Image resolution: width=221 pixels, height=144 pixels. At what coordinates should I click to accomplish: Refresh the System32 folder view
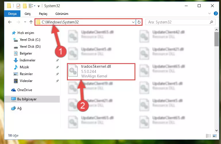tap(139, 22)
